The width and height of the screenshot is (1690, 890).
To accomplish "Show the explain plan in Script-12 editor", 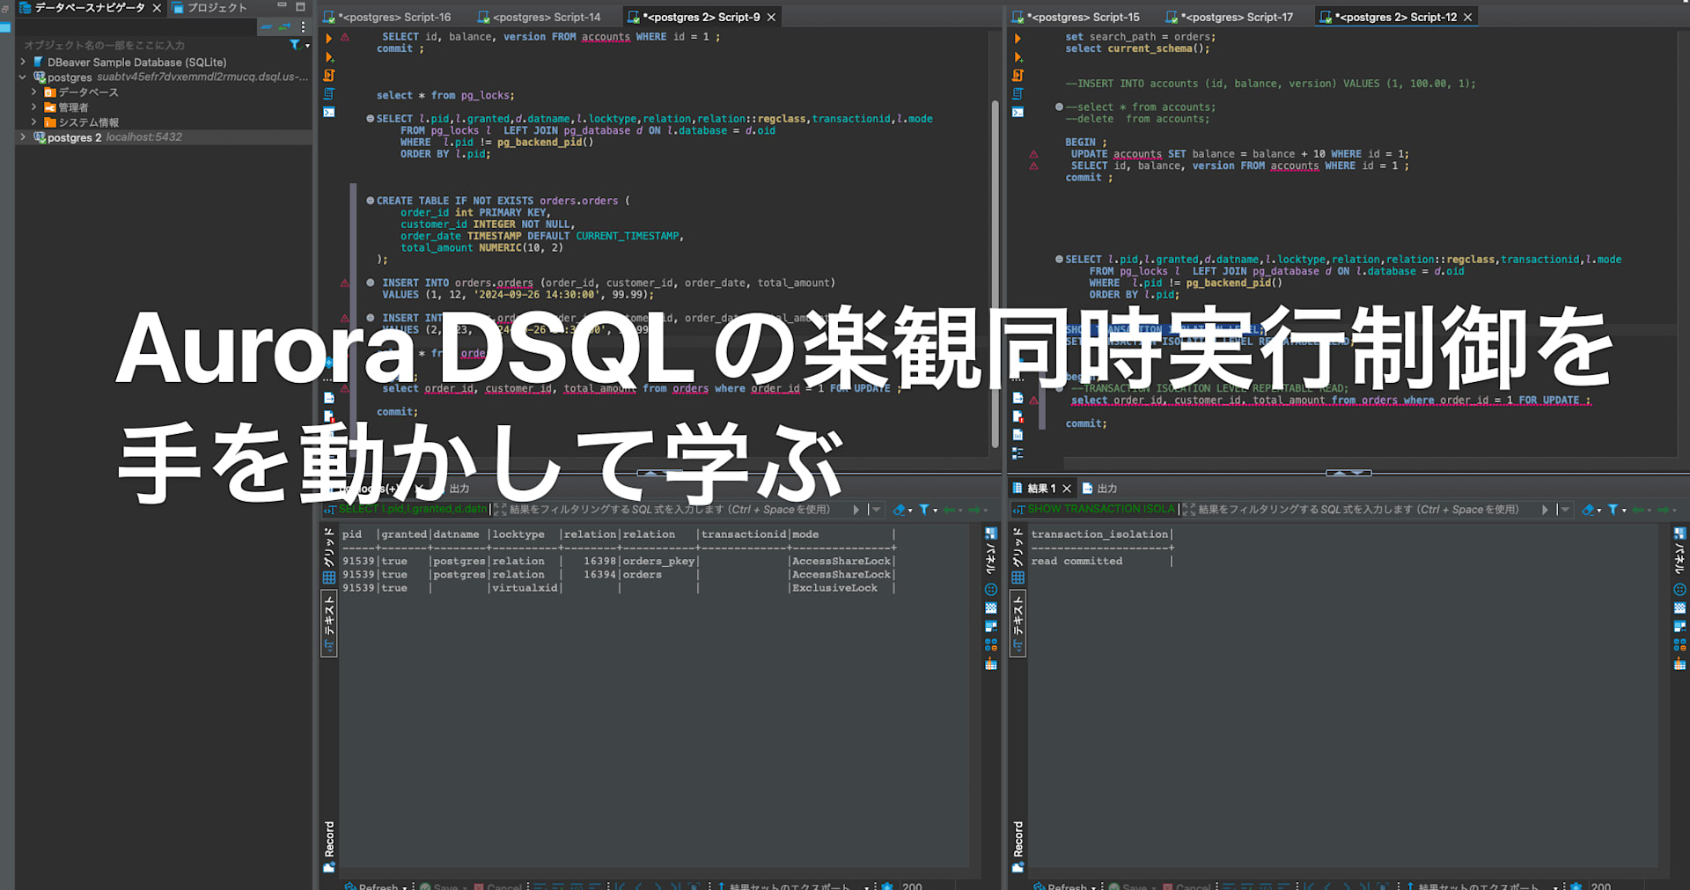I will (x=1018, y=94).
